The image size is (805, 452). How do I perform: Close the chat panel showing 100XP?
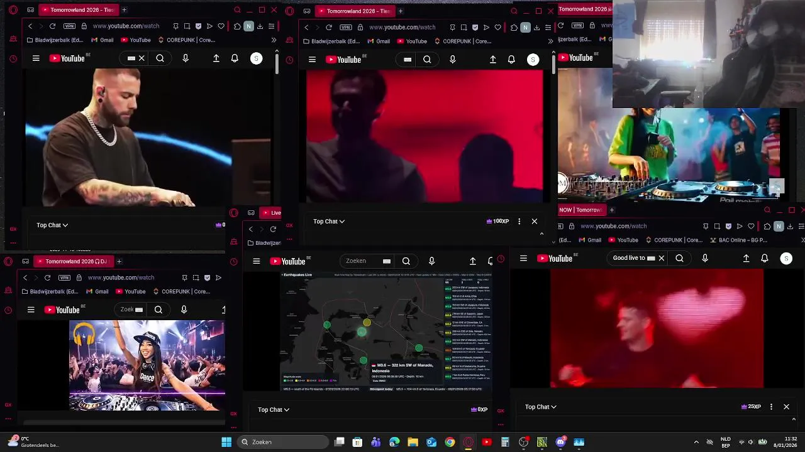coord(535,221)
